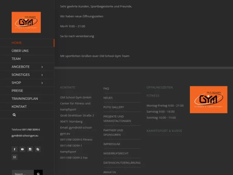Open the Trainingsplan menu item
This screenshot has width=233, height=175.
25,98
